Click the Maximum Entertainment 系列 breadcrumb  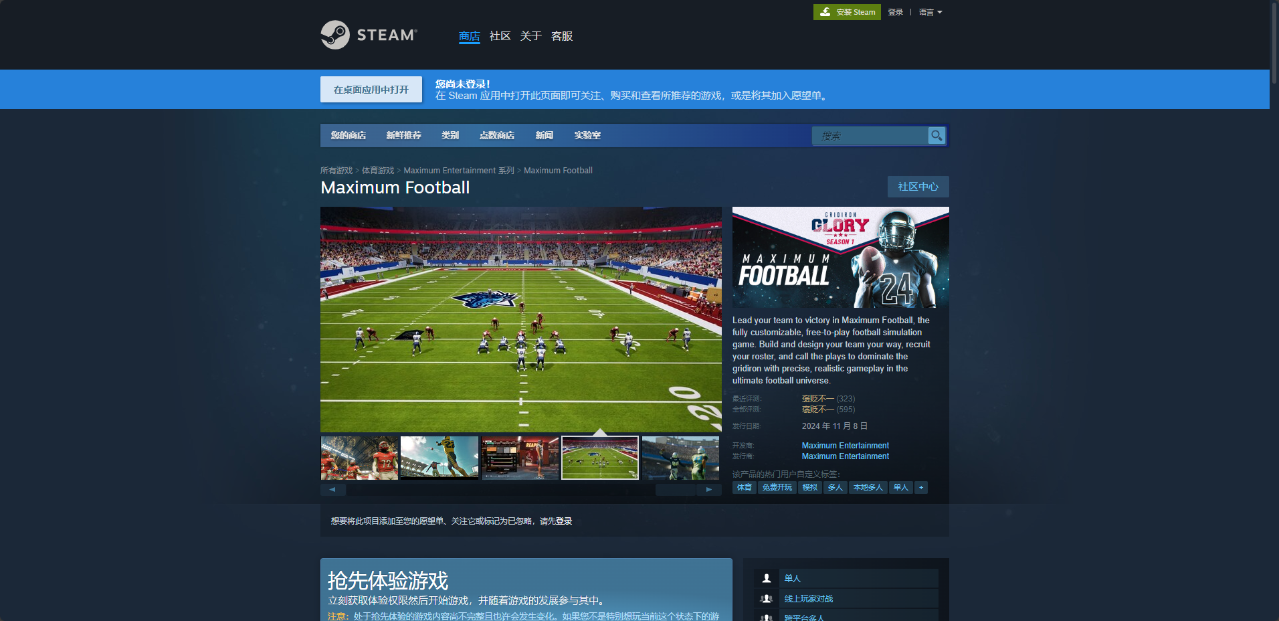point(459,171)
